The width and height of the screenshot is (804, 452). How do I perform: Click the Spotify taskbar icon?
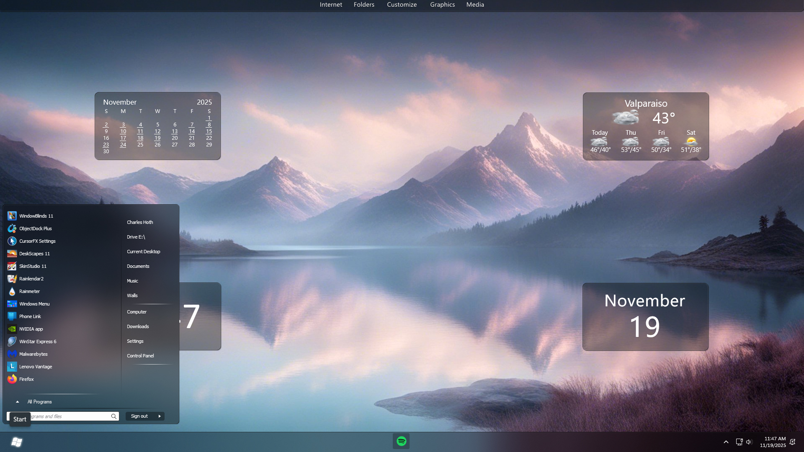coord(401,441)
